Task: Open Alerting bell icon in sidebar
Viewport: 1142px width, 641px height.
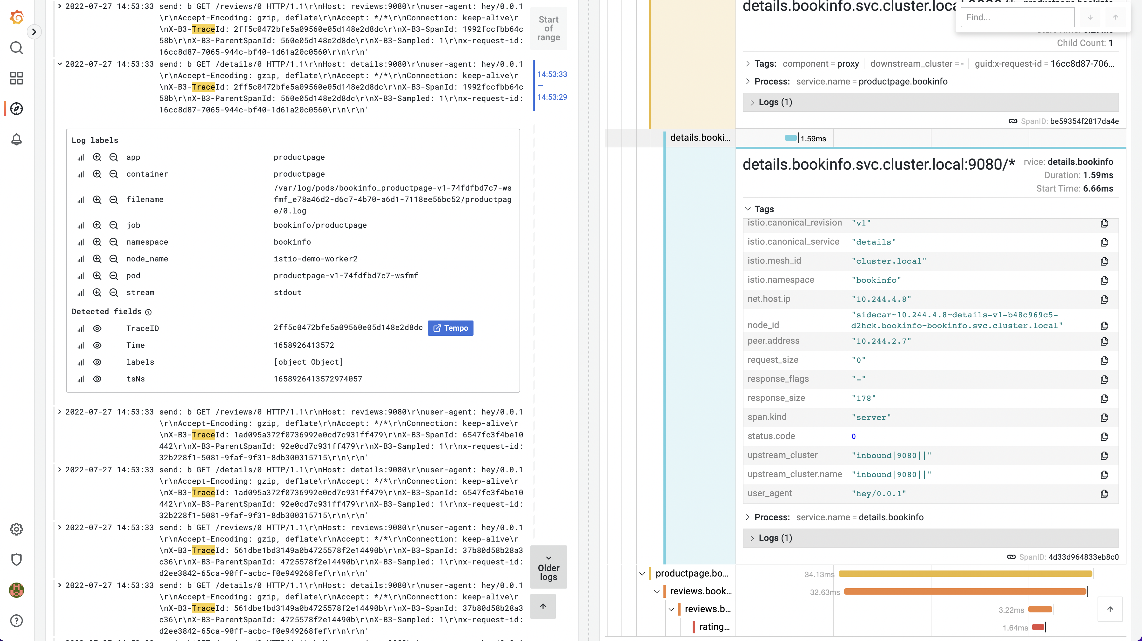Action: pyautogui.click(x=17, y=139)
